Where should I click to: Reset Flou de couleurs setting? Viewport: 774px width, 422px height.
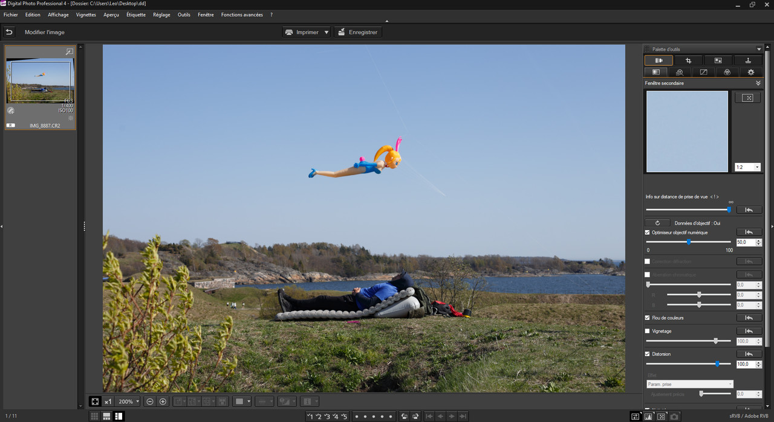749,318
